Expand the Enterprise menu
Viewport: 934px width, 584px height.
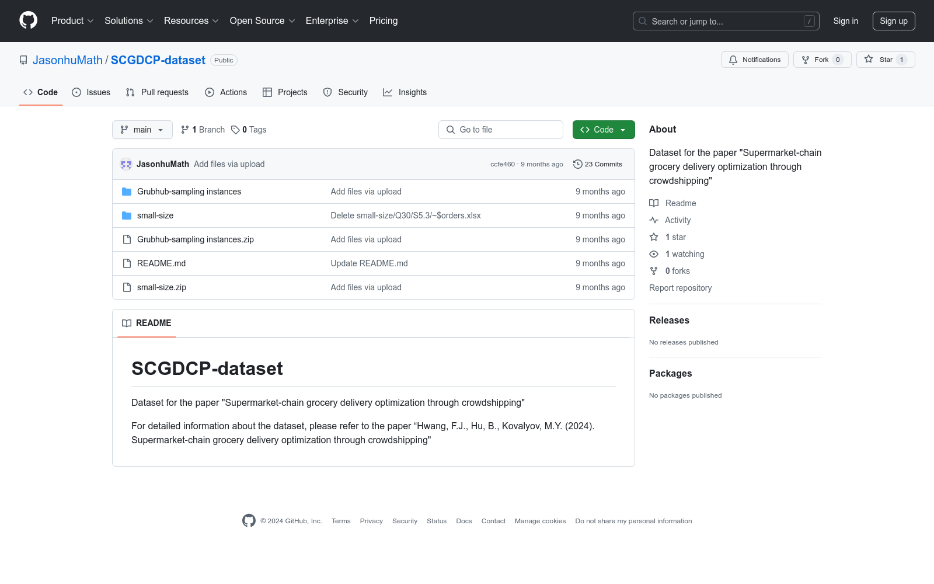[x=332, y=21]
